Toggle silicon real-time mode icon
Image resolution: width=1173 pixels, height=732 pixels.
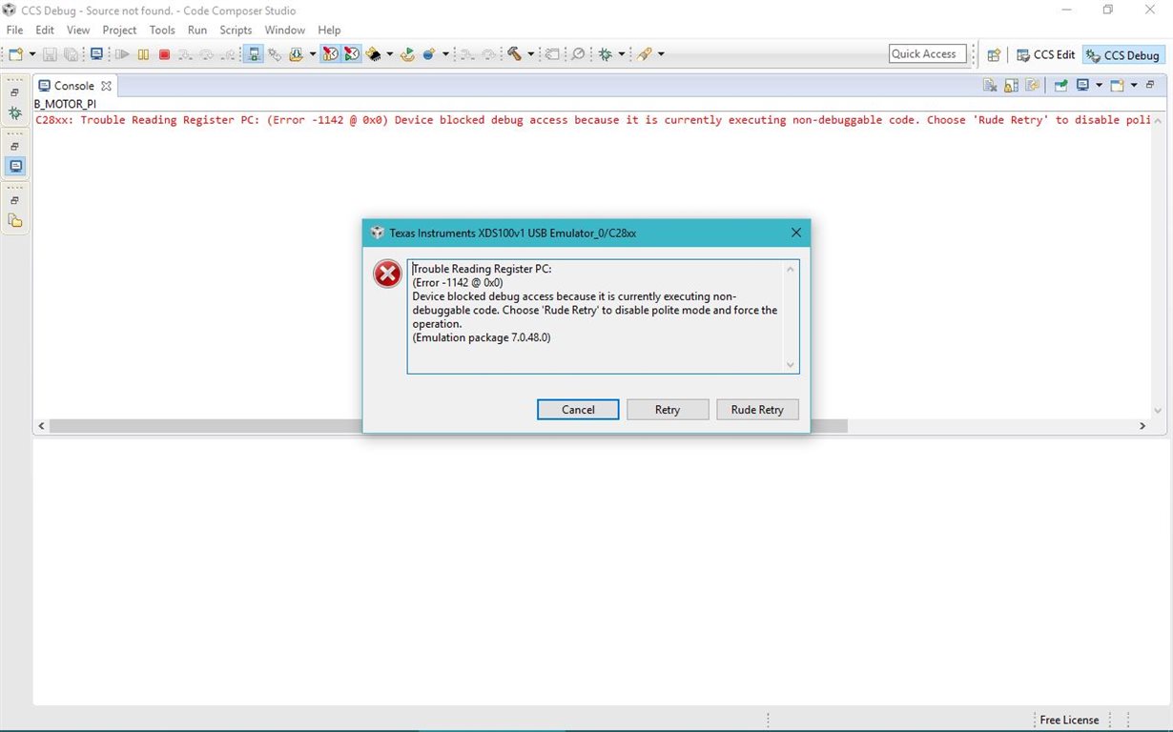[x=330, y=54]
